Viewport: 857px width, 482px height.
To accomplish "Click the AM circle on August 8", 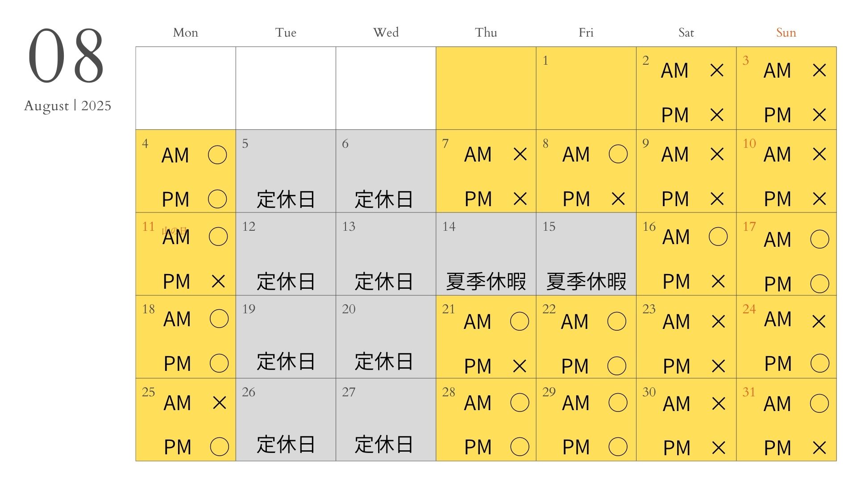I will click(618, 154).
